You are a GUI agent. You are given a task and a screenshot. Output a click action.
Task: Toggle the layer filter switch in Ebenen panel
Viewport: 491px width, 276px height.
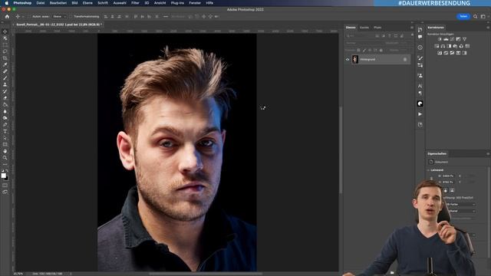pos(412,36)
